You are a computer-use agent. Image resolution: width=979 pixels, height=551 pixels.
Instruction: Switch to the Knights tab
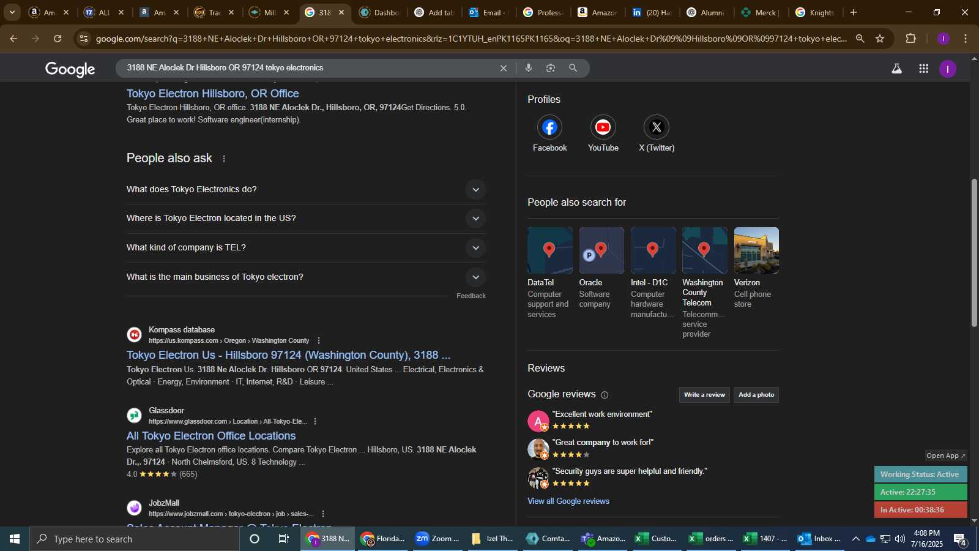816,12
